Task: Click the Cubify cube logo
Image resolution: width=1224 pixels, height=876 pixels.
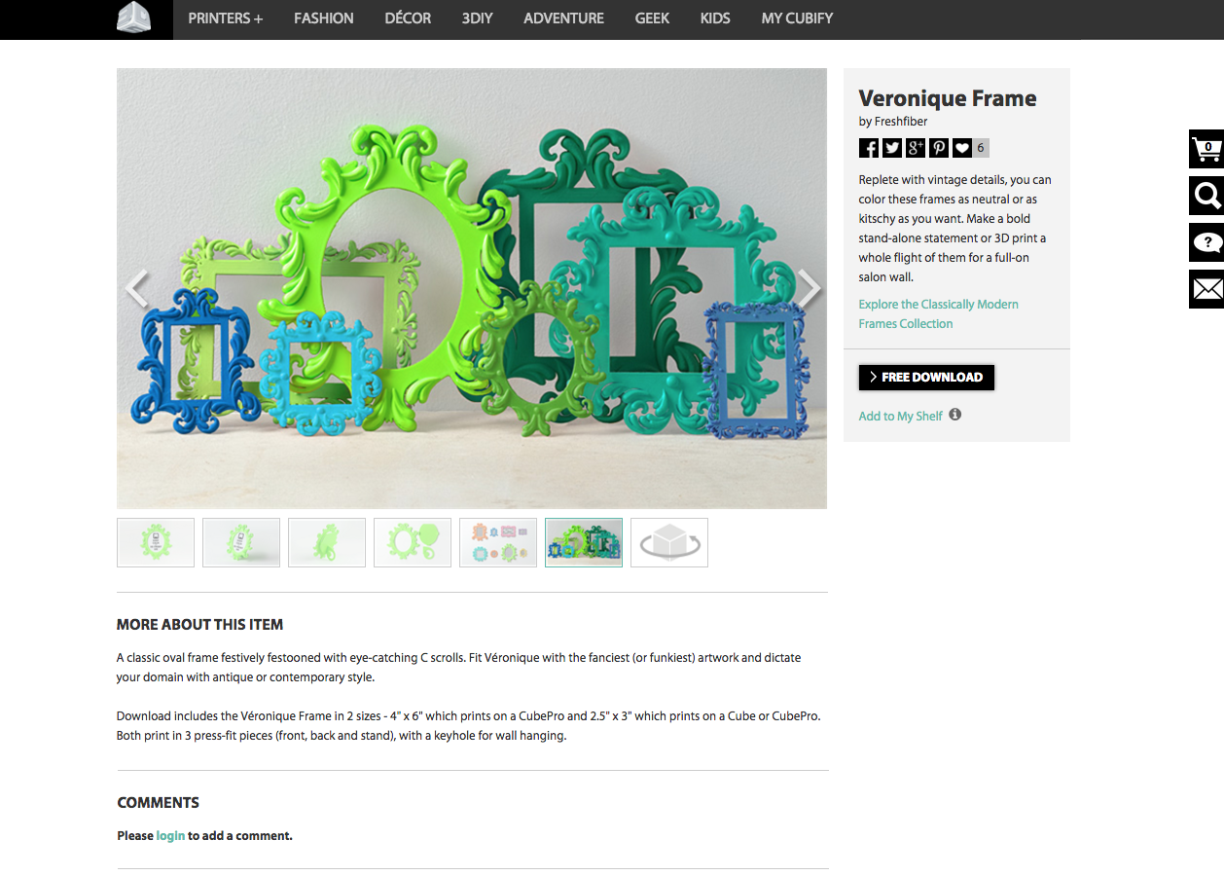Action: 134,18
